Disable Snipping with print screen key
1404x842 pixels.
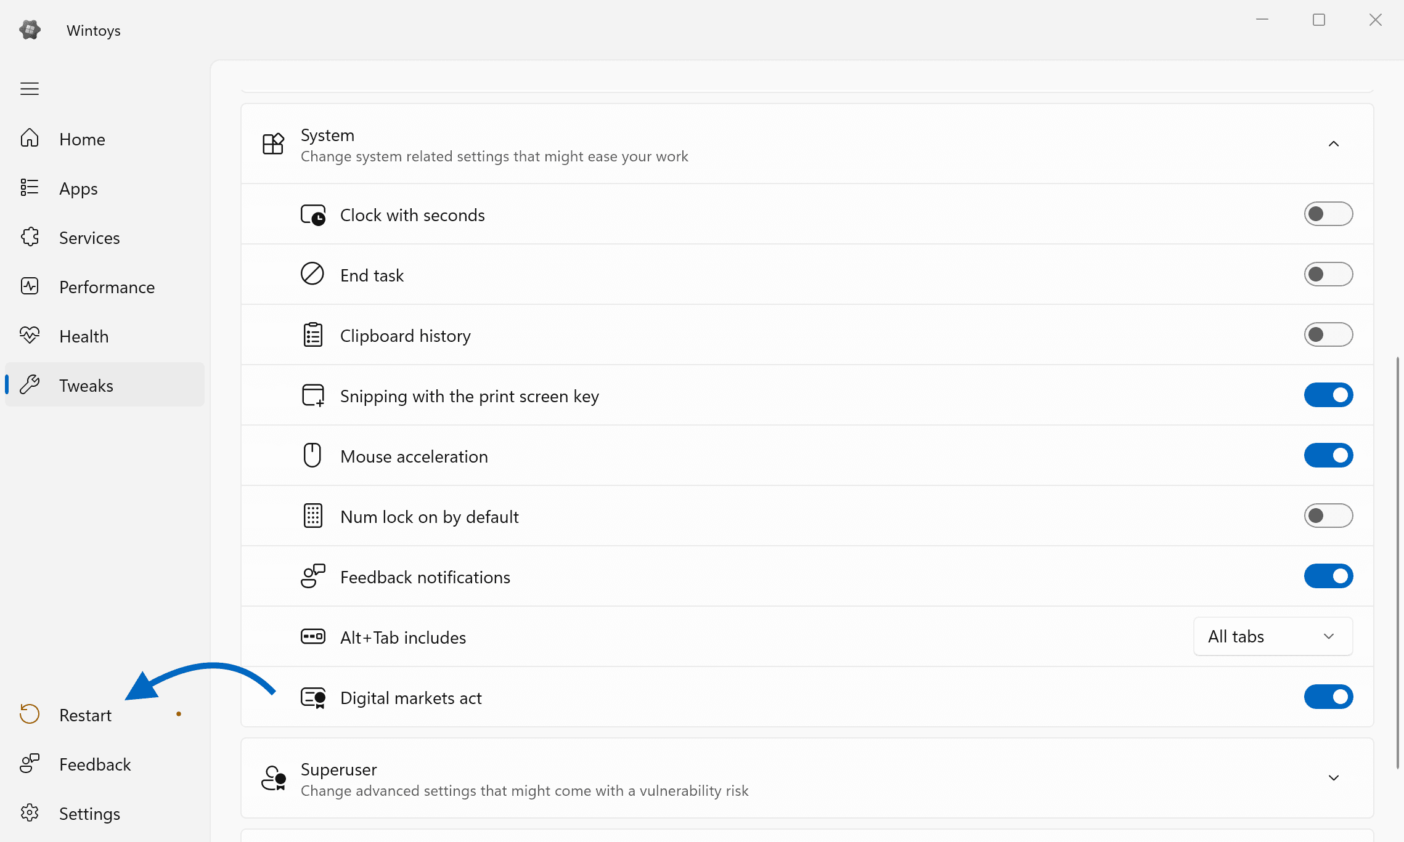coord(1328,395)
